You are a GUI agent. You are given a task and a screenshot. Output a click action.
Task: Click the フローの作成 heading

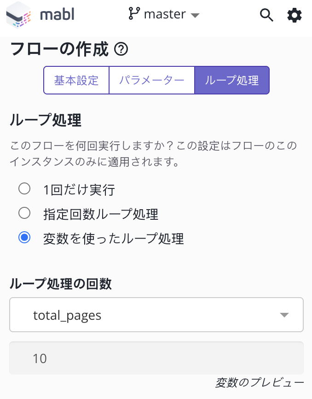click(x=59, y=49)
